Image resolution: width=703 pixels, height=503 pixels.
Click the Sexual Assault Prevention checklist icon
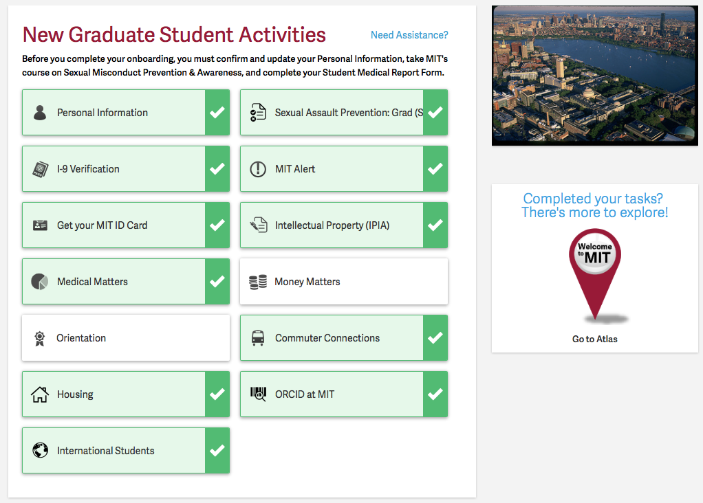click(258, 113)
